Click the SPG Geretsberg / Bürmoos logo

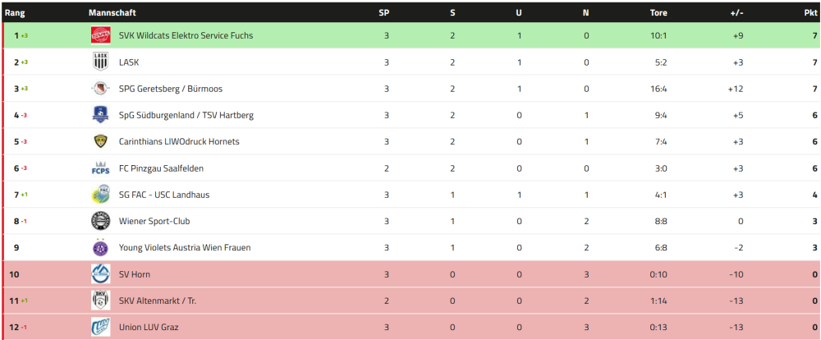pos(100,89)
